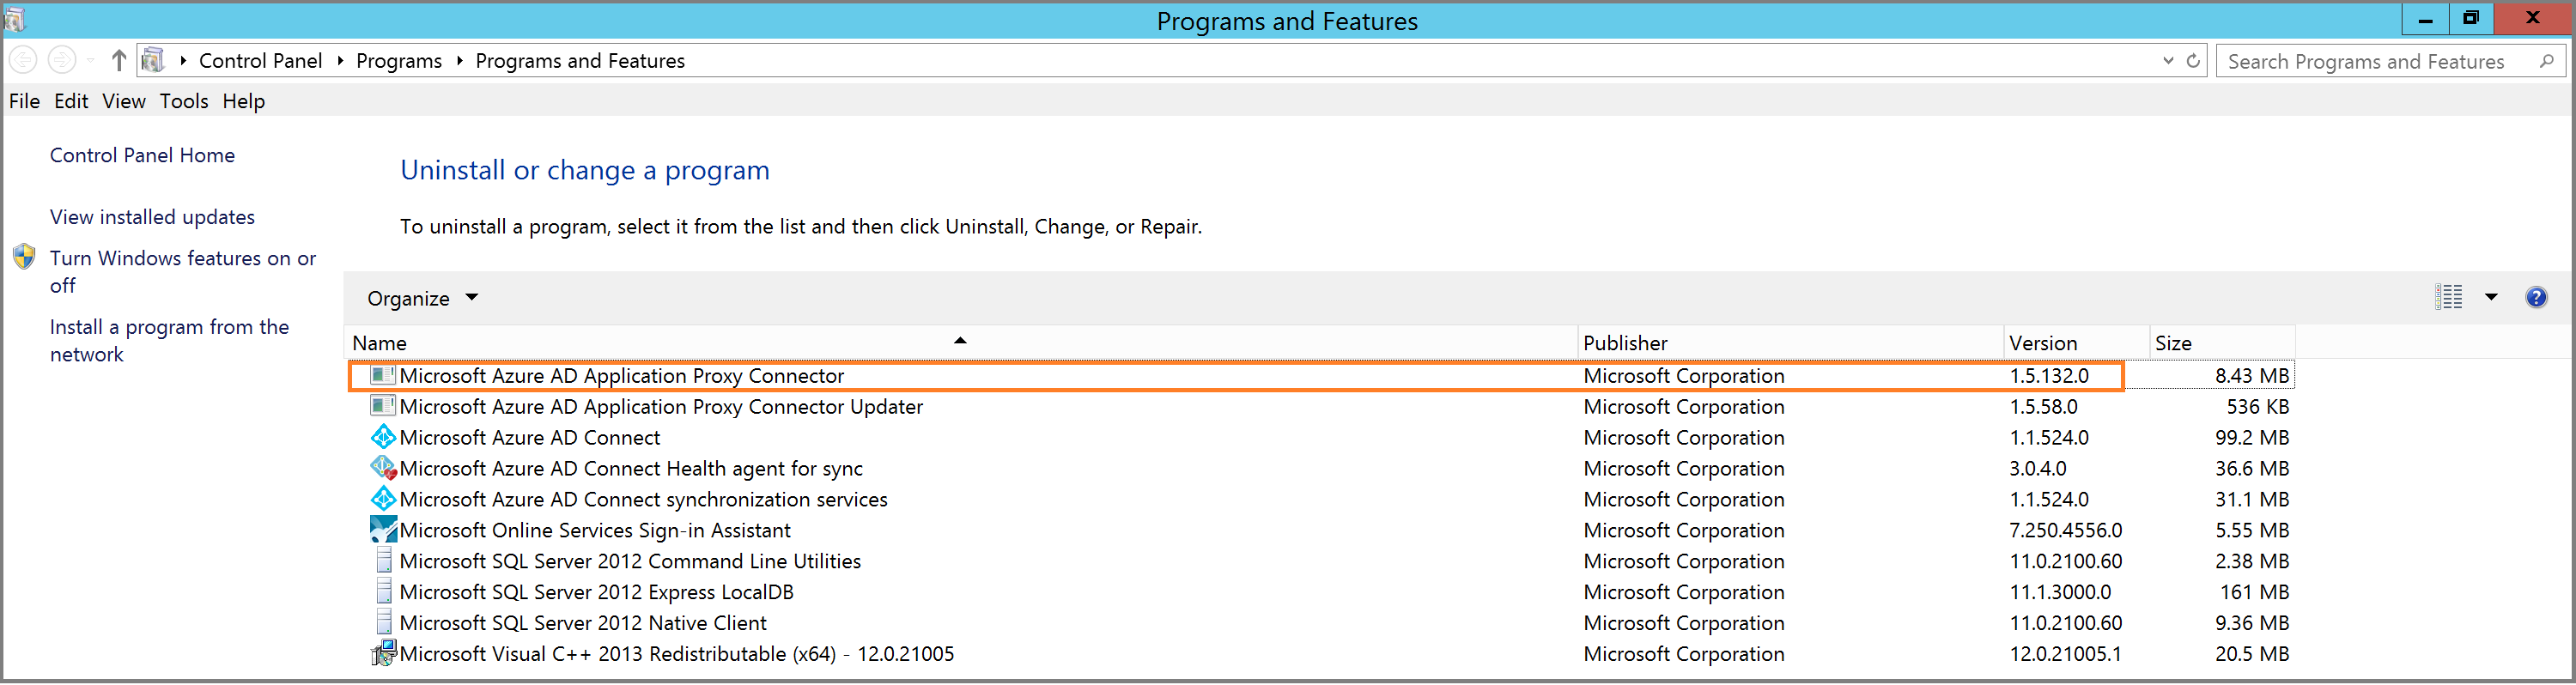The image size is (2576, 685).
Task: Open the Organize dropdown
Action: [x=422, y=298]
